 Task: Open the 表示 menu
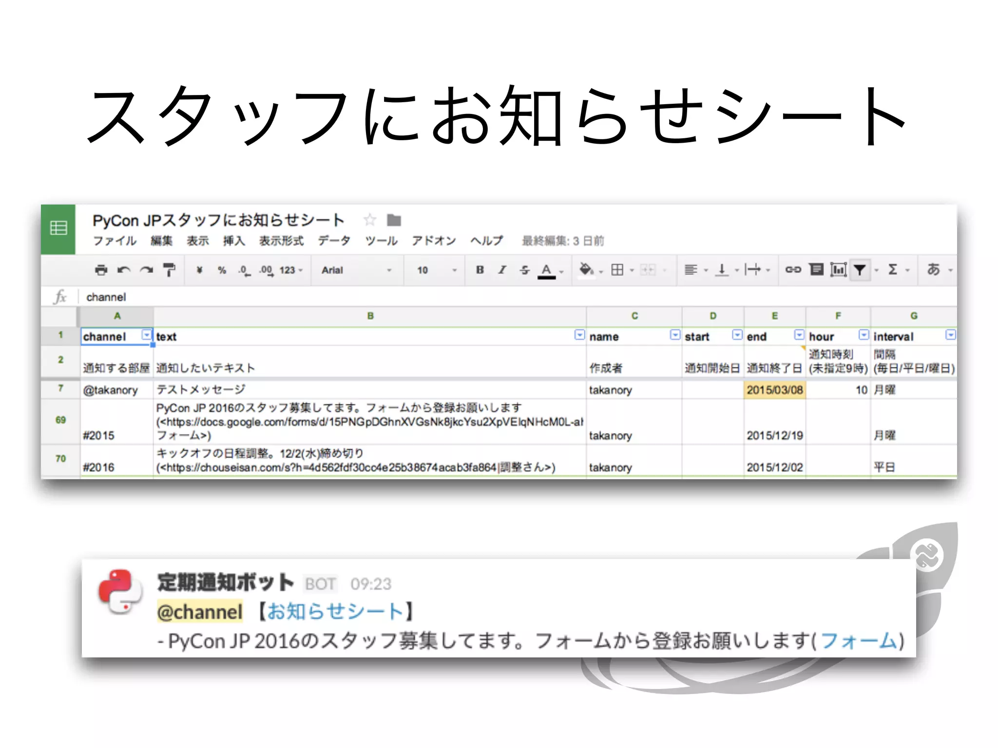[x=198, y=241]
